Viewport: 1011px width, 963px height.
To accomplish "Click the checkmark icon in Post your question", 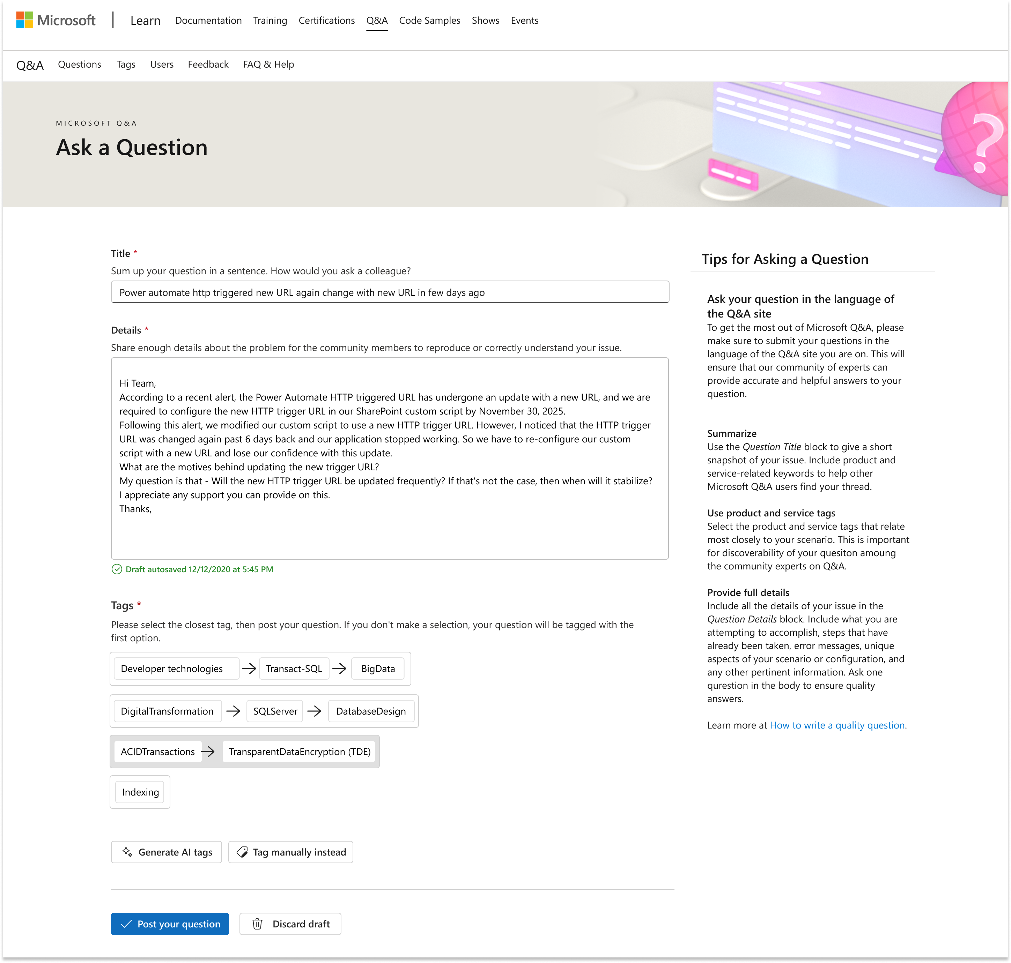I will (126, 924).
